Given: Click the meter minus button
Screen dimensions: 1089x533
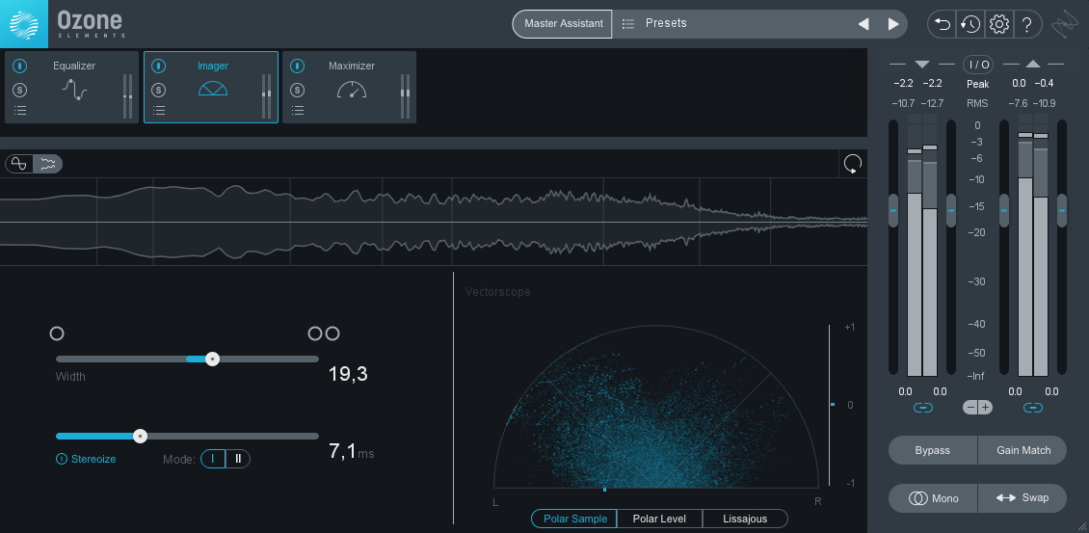Looking at the screenshot, I should 970,408.
